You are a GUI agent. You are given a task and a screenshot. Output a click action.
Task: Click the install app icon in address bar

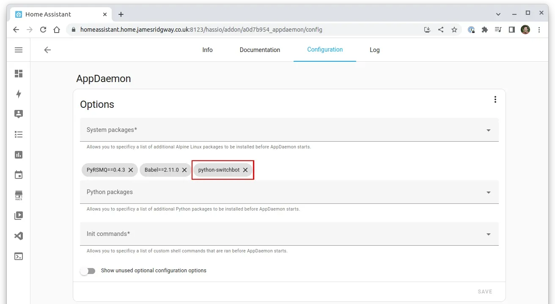(x=427, y=30)
